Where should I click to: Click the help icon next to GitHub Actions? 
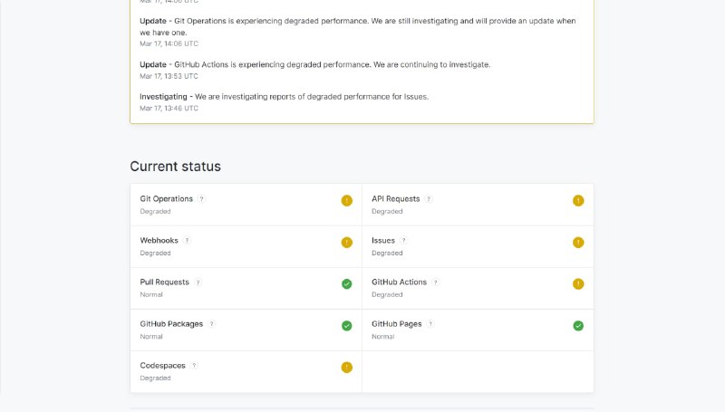pos(436,283)
